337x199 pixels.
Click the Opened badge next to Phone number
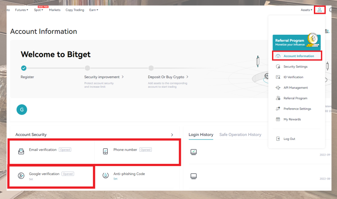click(x=146, y=150)
